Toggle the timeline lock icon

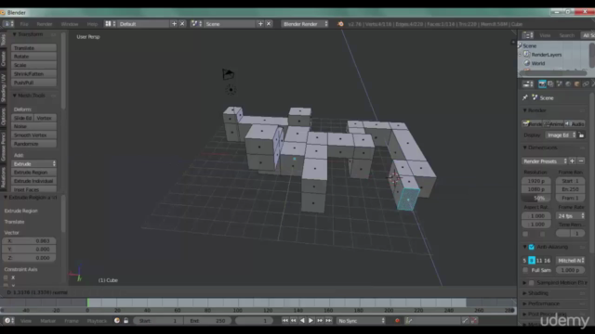(126, 321)
